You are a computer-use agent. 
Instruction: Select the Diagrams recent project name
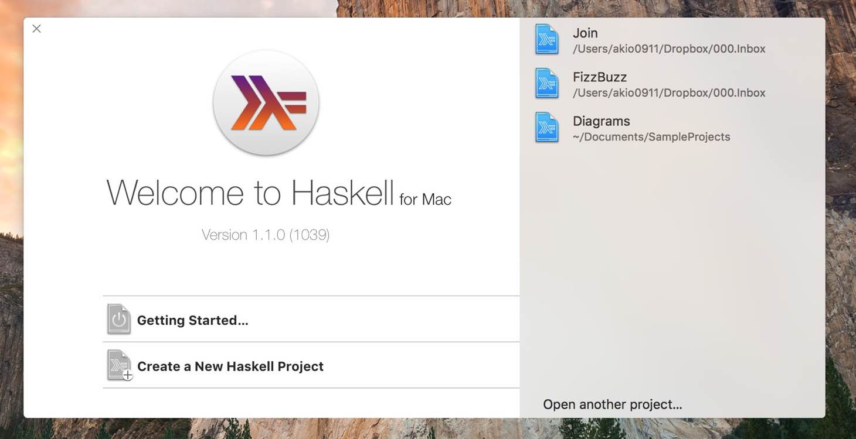[602, 121]
